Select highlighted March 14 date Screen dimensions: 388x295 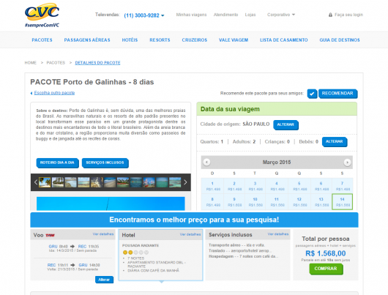coord(343,202)
